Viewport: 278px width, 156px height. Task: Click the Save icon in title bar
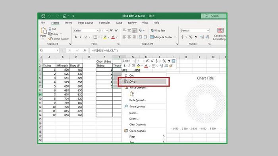coord(43,16)
